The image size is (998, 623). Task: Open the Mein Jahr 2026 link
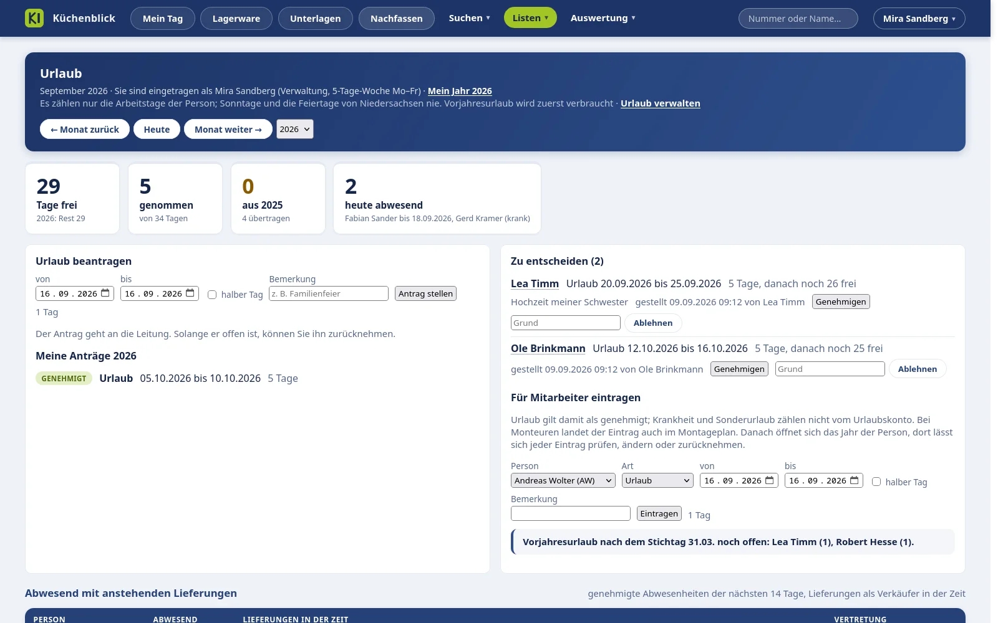point(460,91)
